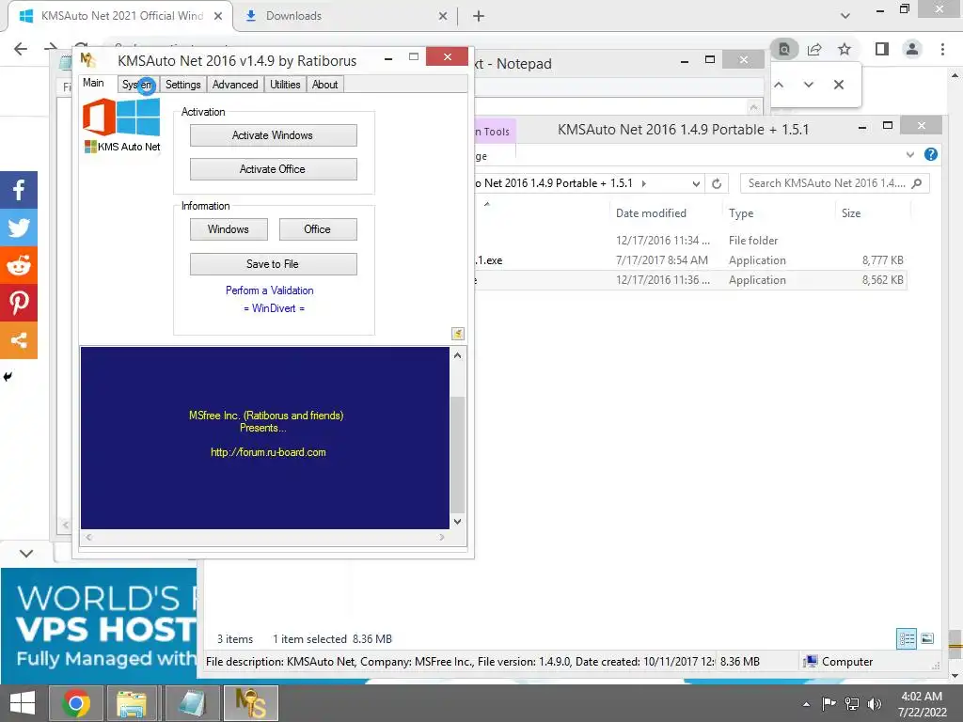
Task: Sort files by Date modified column
Action: coord(651,213)
